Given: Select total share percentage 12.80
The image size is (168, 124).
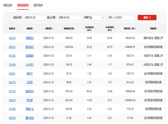Looking at the screenshot, I should click(x=110, y=91).
